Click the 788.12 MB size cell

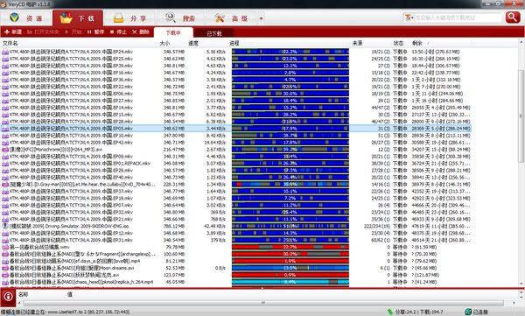tap(174, 226)
